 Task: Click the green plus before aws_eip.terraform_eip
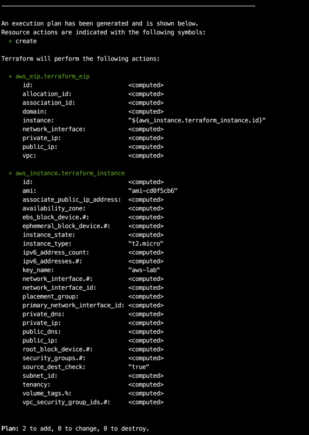pos(10,76)
